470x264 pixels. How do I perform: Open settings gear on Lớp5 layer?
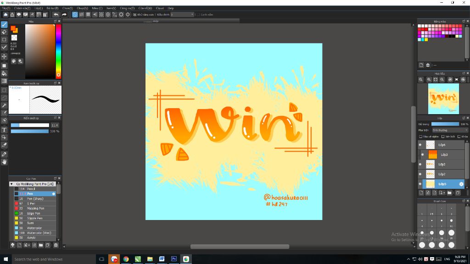coord(461,184)
